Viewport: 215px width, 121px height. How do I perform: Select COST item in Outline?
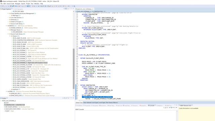7,103
